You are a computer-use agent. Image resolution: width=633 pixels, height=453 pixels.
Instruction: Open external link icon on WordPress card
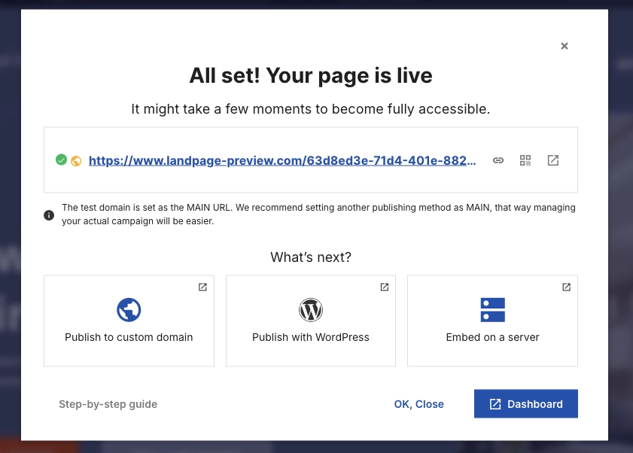point(384,287)
